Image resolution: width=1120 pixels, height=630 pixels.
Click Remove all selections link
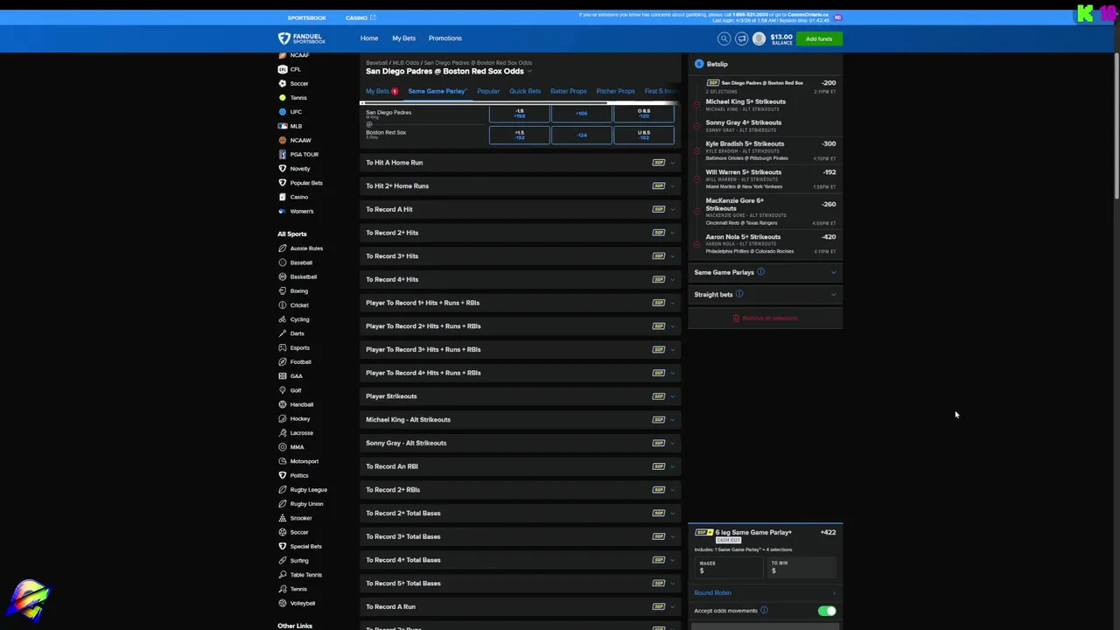(766, 318)
